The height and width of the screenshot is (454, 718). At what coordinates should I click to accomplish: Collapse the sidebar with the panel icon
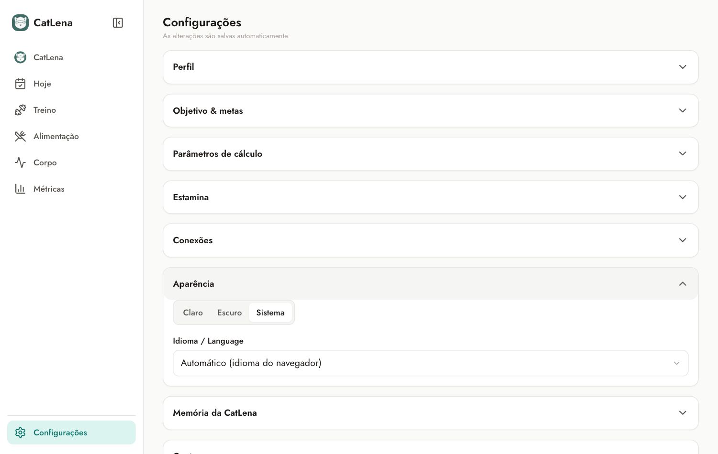(x=118, y=22)
